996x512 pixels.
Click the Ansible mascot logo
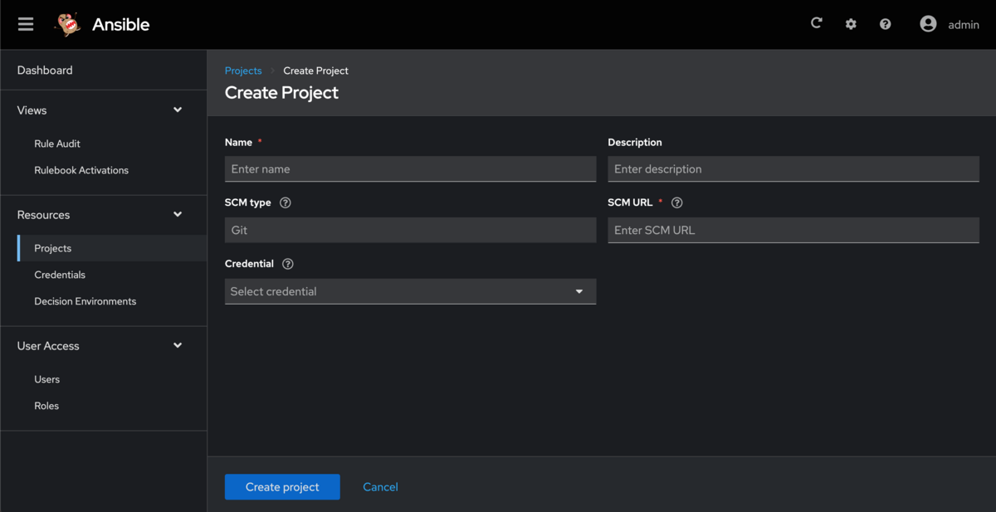coord(68,25)
